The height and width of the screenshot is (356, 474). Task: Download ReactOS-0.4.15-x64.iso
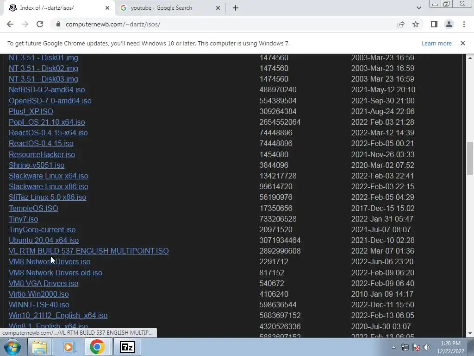(x=48, y=133)
